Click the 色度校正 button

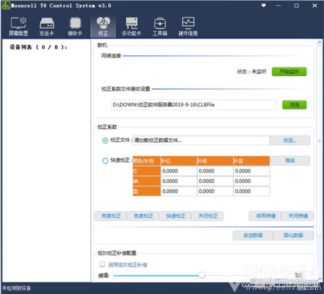click(143, 216)
